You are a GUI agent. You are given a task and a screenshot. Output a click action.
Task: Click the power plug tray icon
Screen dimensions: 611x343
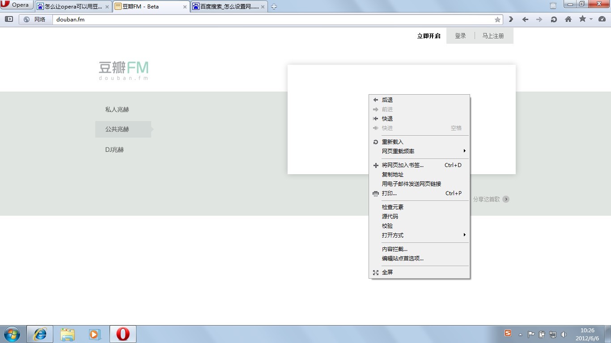[542, 335]
